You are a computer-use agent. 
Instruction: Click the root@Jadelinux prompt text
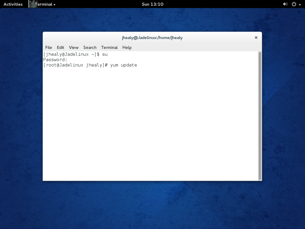[74, 65]
